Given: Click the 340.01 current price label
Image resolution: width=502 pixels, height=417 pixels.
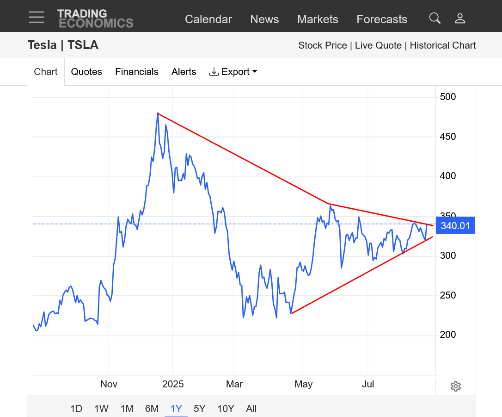Looking at the screenshot, I should pyautogui.click(x=455, y=226).
